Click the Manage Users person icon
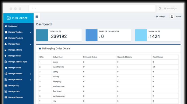Viewport: 187px width, 104px height. tap(6, 44)
